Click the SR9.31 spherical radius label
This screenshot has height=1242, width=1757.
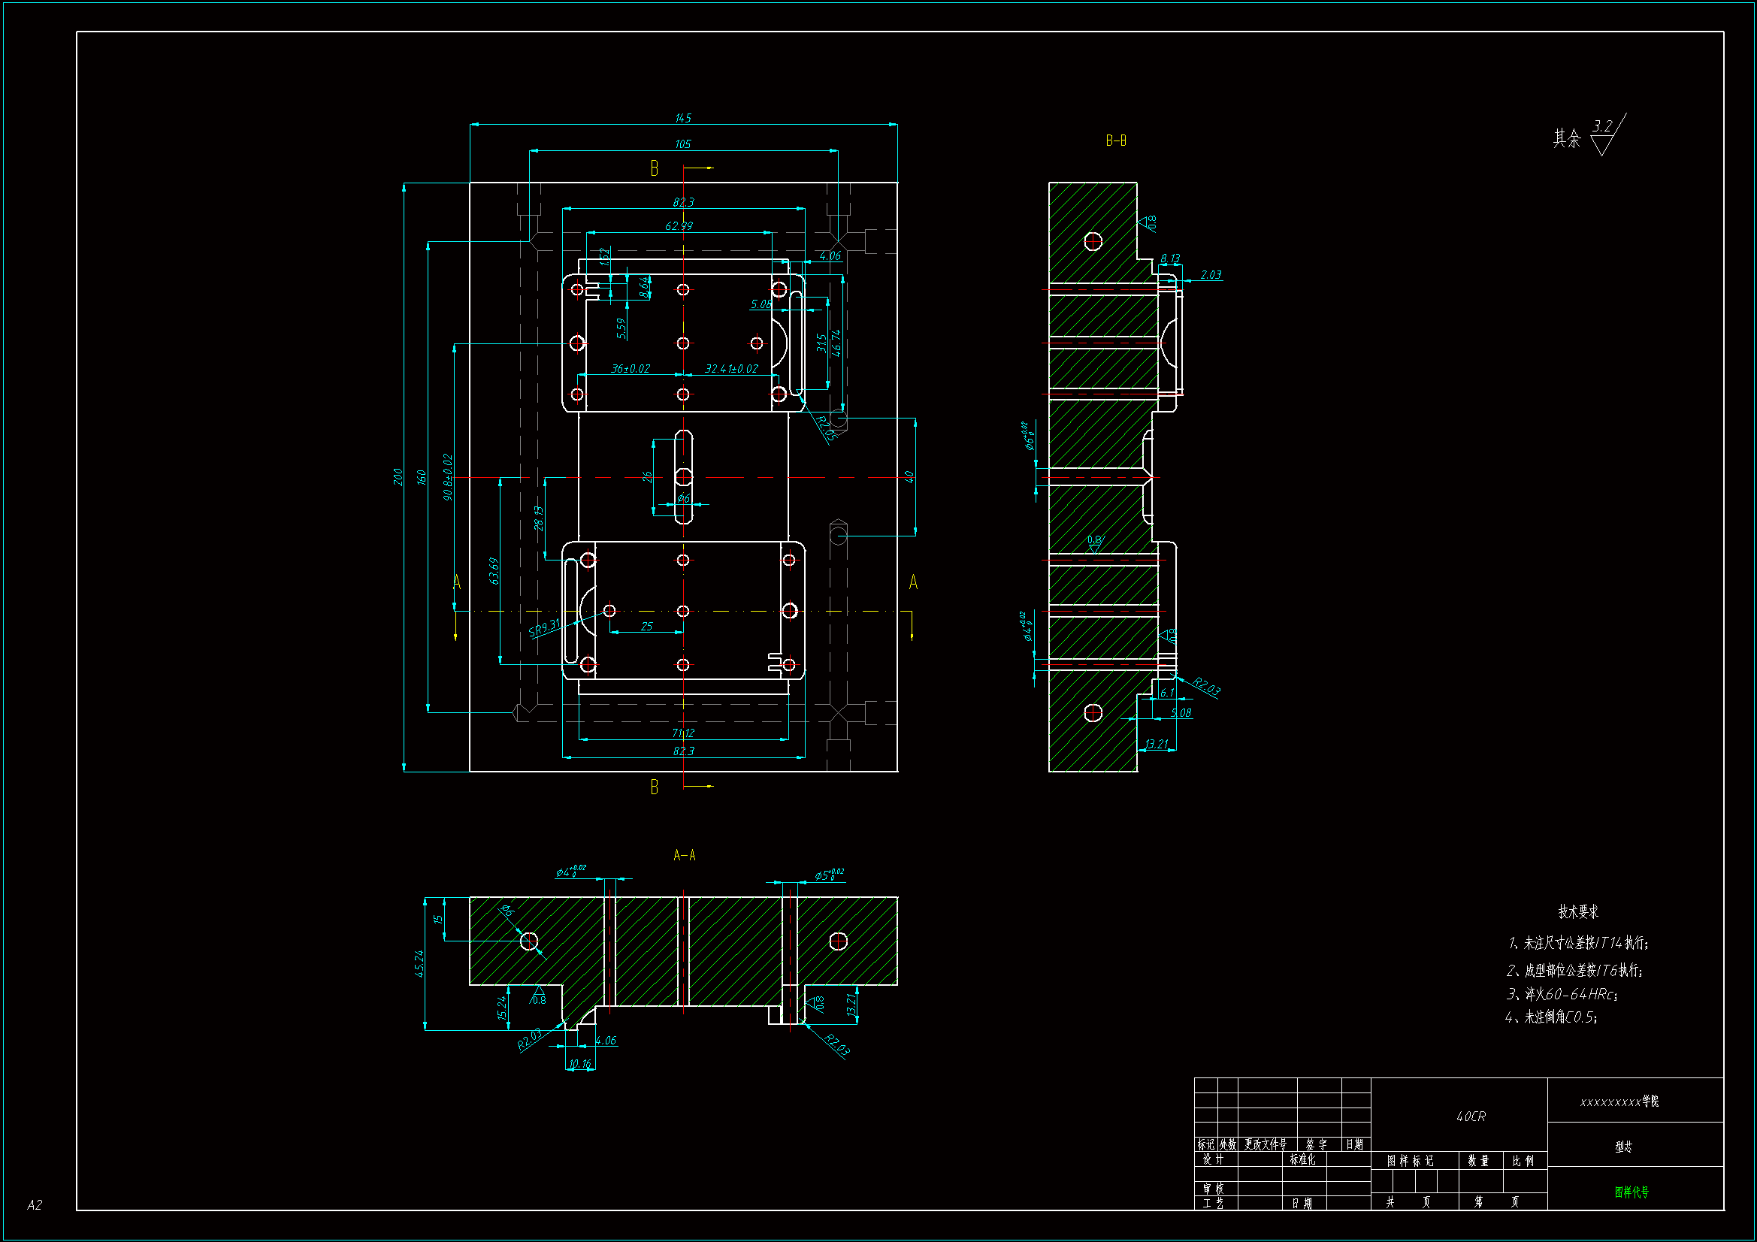click(x=544, y=628)
